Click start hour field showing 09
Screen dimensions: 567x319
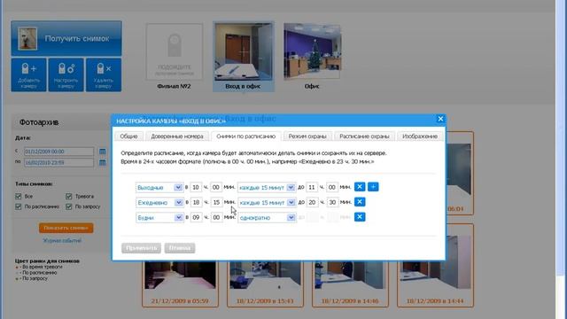[x=196, y=217]
